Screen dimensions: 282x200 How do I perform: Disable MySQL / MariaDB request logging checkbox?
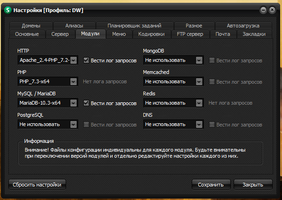coord(86,103)
